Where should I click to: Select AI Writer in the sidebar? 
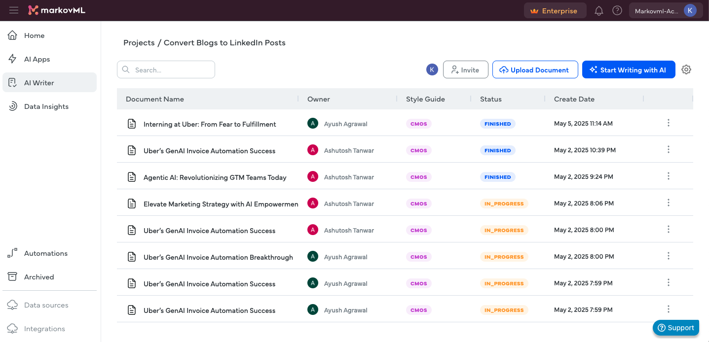click(x=49, y=83)
